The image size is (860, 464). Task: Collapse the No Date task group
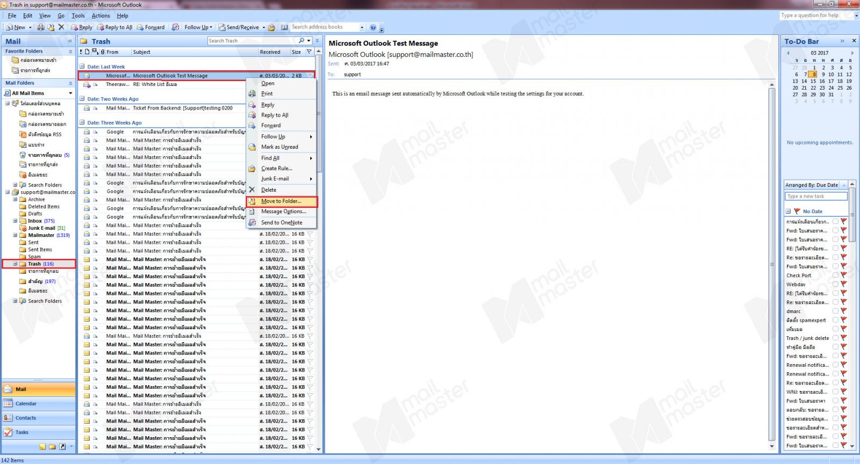[x=789, y=212]
